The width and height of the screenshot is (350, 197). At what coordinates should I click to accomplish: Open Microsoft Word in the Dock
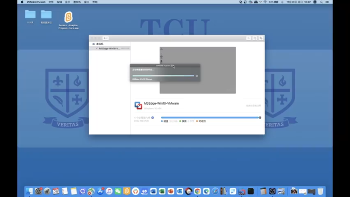click(x=153, y=191)
